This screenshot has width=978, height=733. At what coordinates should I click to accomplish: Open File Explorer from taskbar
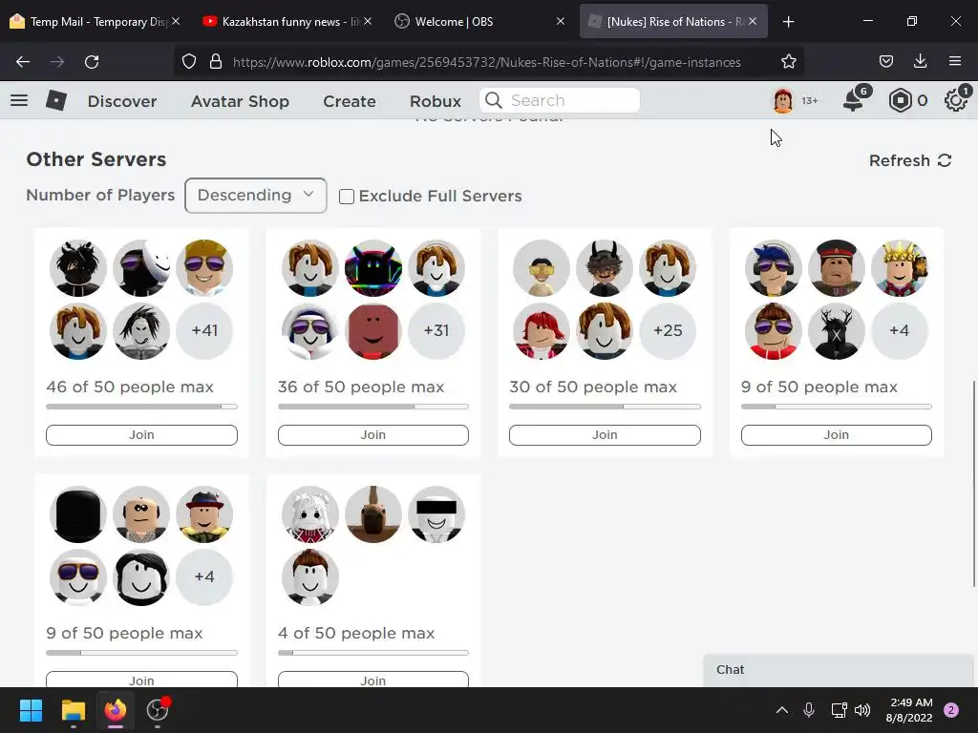pos(73,710)
